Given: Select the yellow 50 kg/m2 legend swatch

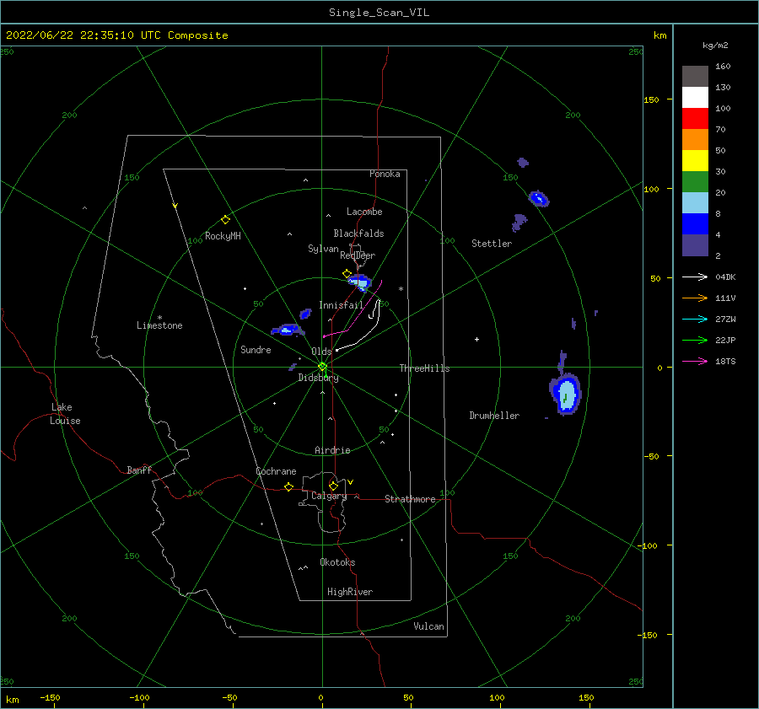Looking at the screenshot, I should pos(695,161).
